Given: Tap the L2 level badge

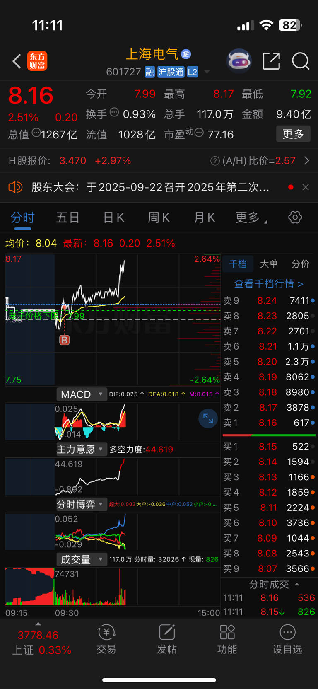Looking at the screenshot, I should click(193, 72).
